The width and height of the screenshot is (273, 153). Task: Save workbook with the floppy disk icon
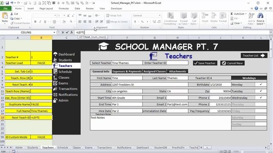coord(7,3)
